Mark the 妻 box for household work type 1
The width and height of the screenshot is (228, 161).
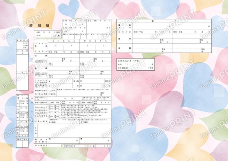57,106
